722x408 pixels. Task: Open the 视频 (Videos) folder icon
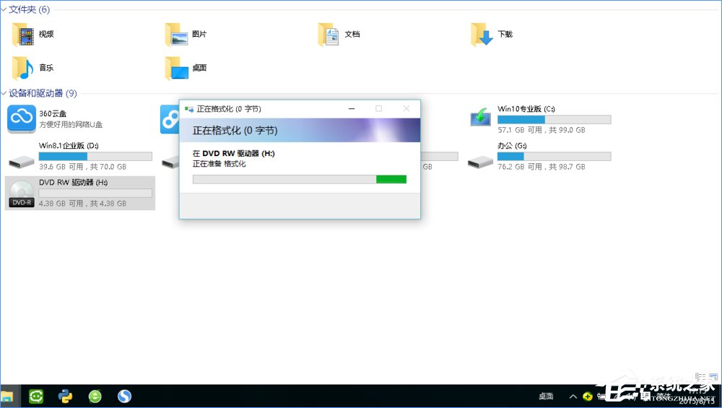[22, 35]
